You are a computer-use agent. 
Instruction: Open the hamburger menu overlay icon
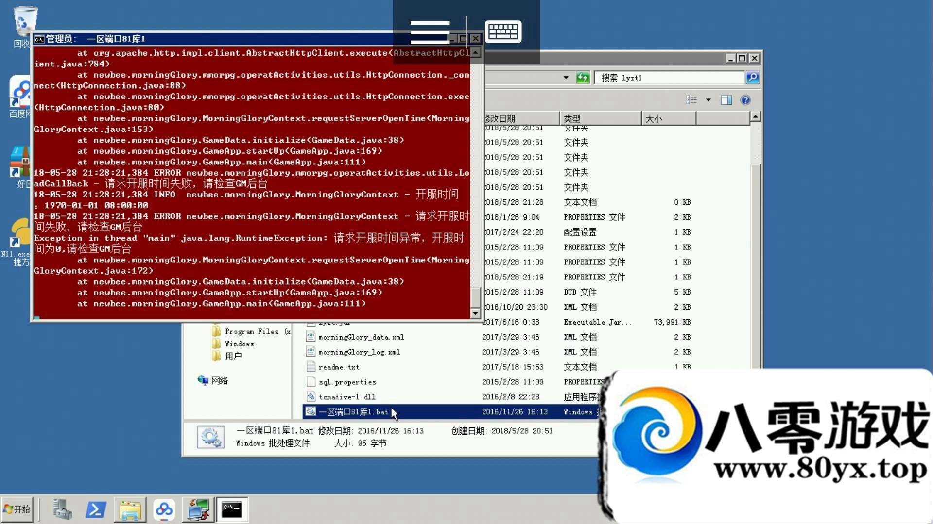tap(430, 32)
